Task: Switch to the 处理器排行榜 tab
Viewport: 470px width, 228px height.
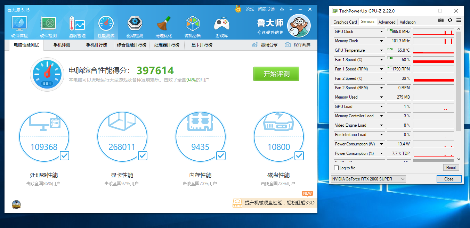Action: click(167, 45)
